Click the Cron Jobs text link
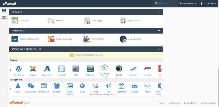This screenshot has height=107, width=219. pyautogui.click(x=24, y=21)
